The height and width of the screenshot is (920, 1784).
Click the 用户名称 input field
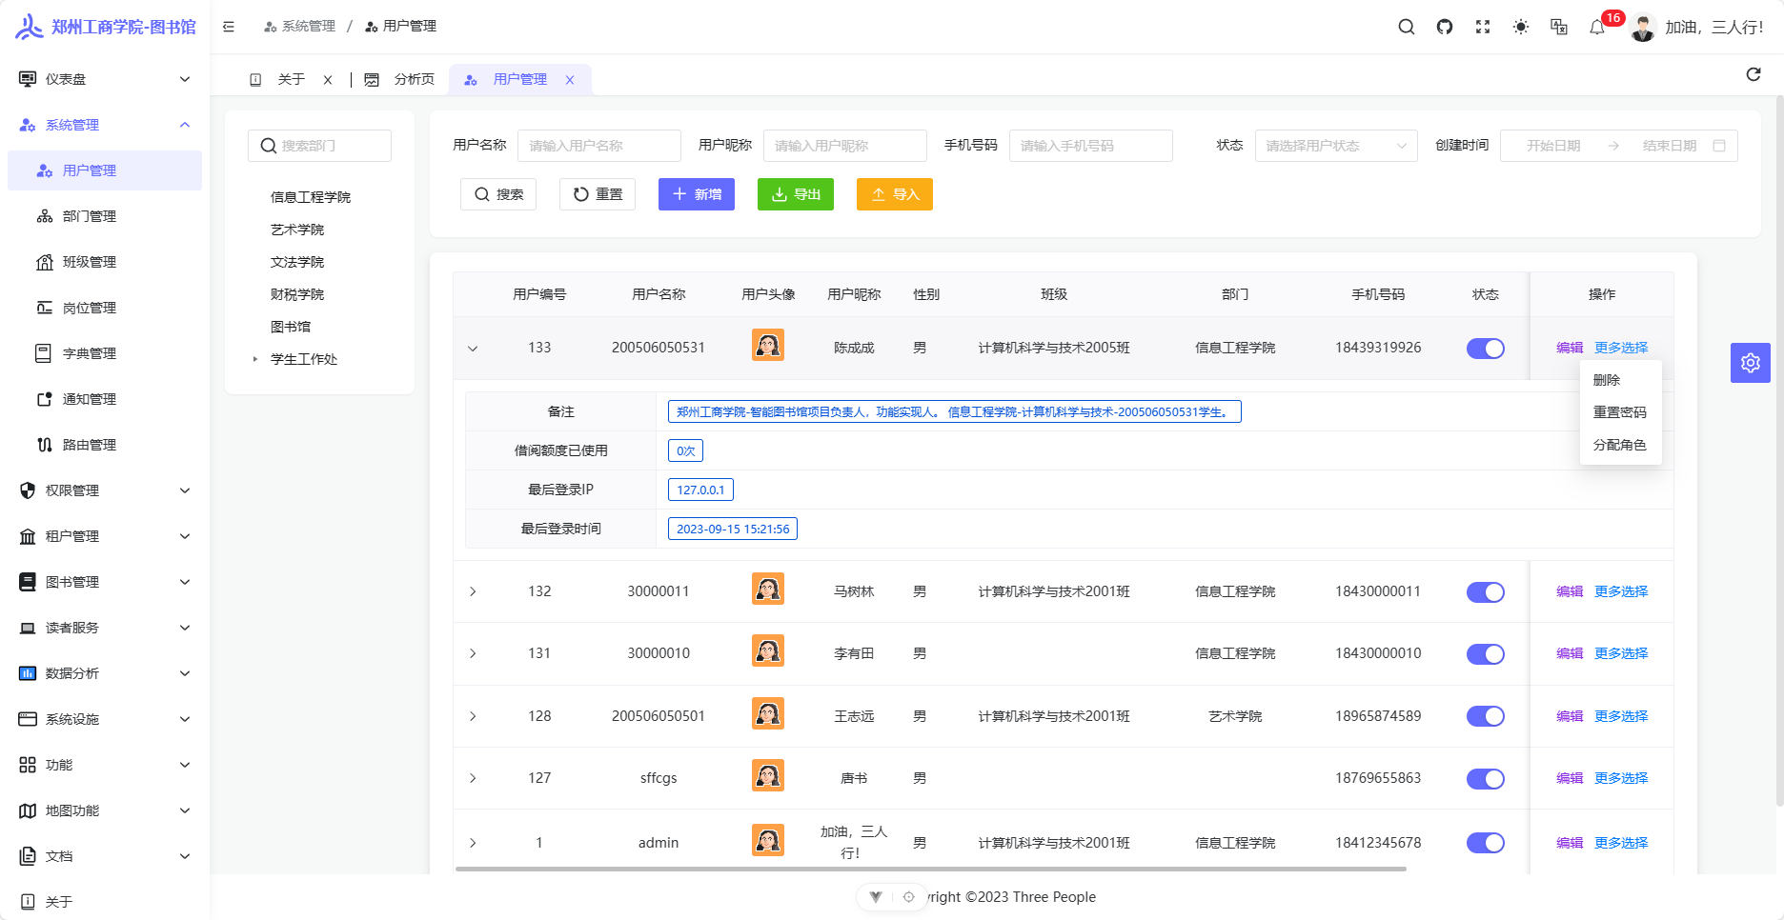point(599,146)
